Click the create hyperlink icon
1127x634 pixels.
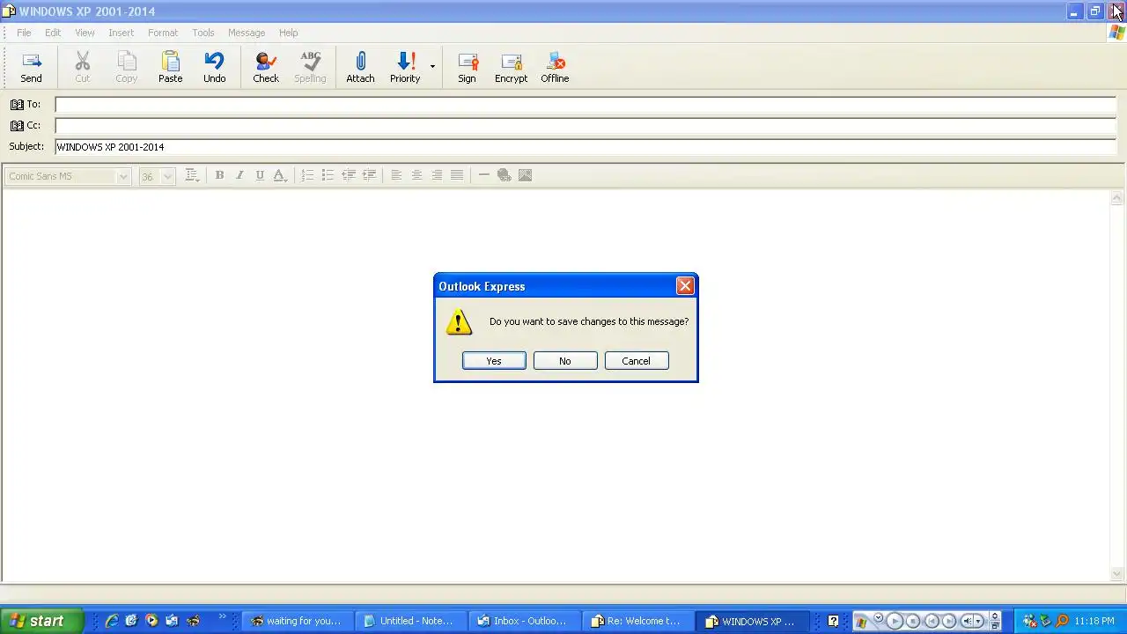click(x=505, y=175)
